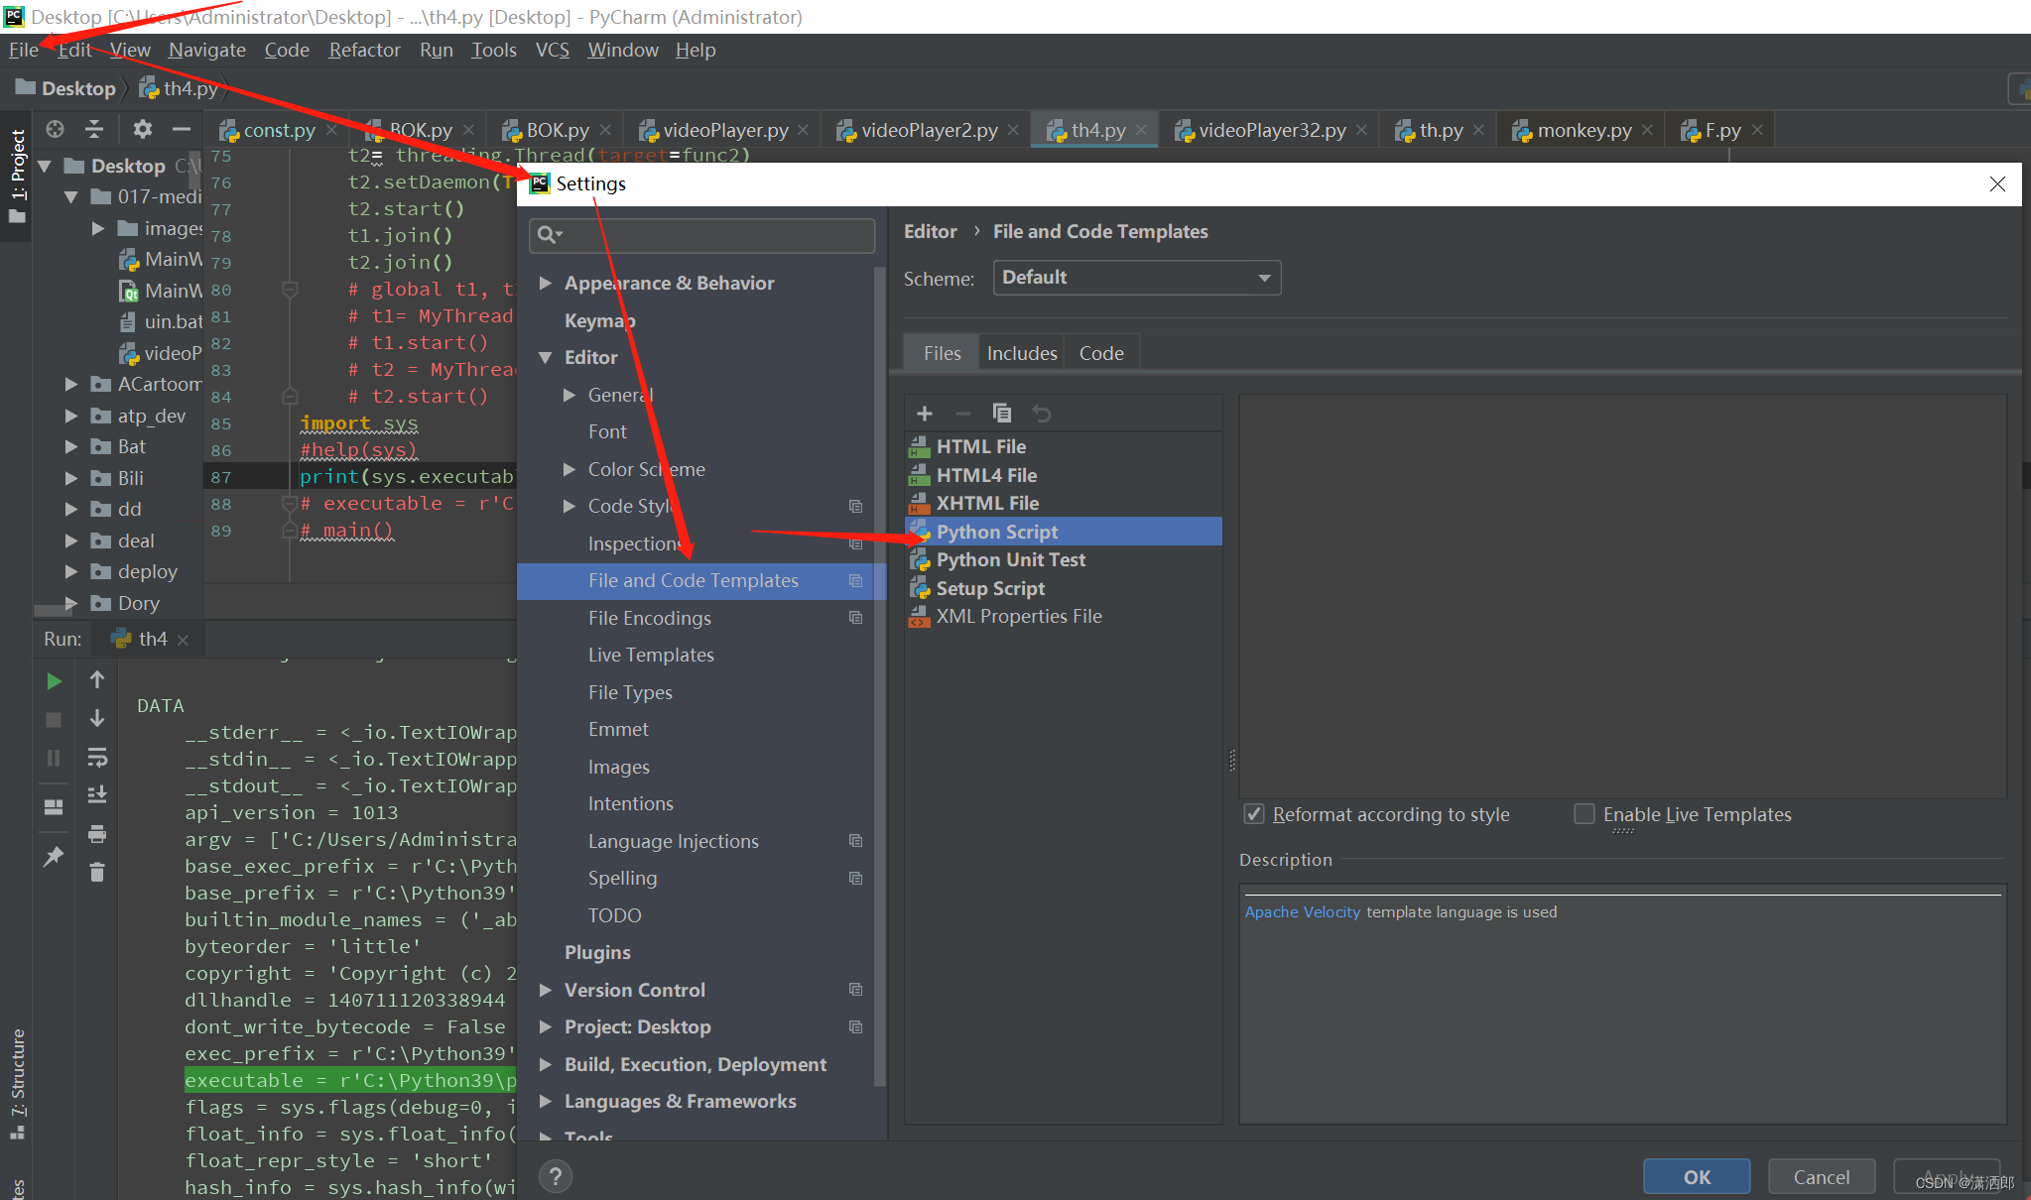Switch to the Includes tab

click(1021, 353)
